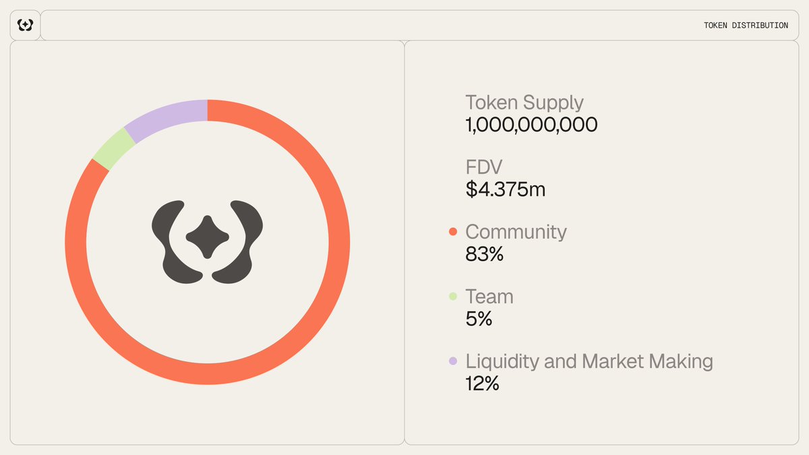
Task: Click the Team label
Action: click(x=489, y=297)
